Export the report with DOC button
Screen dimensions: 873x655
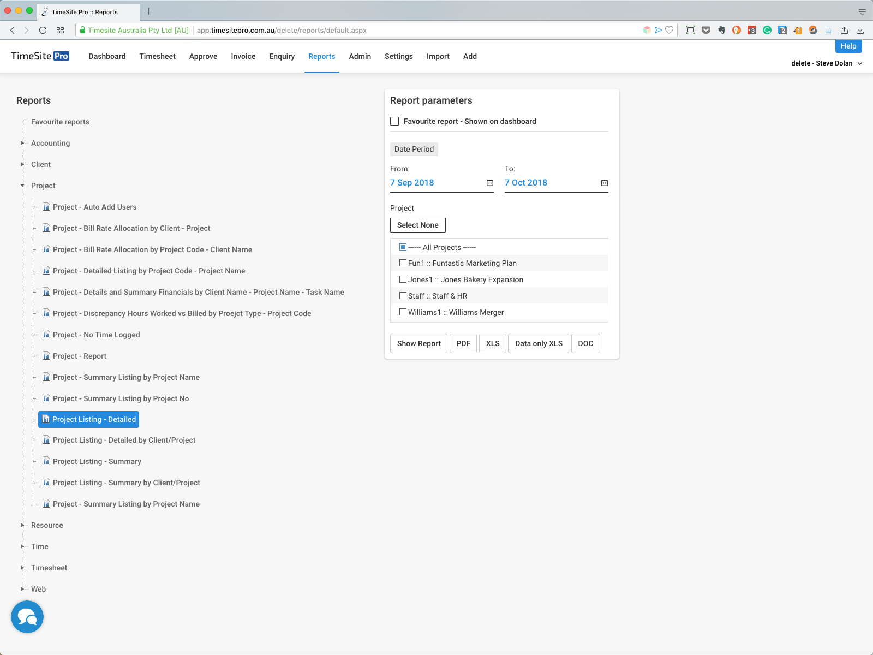[x=585, y=343]
